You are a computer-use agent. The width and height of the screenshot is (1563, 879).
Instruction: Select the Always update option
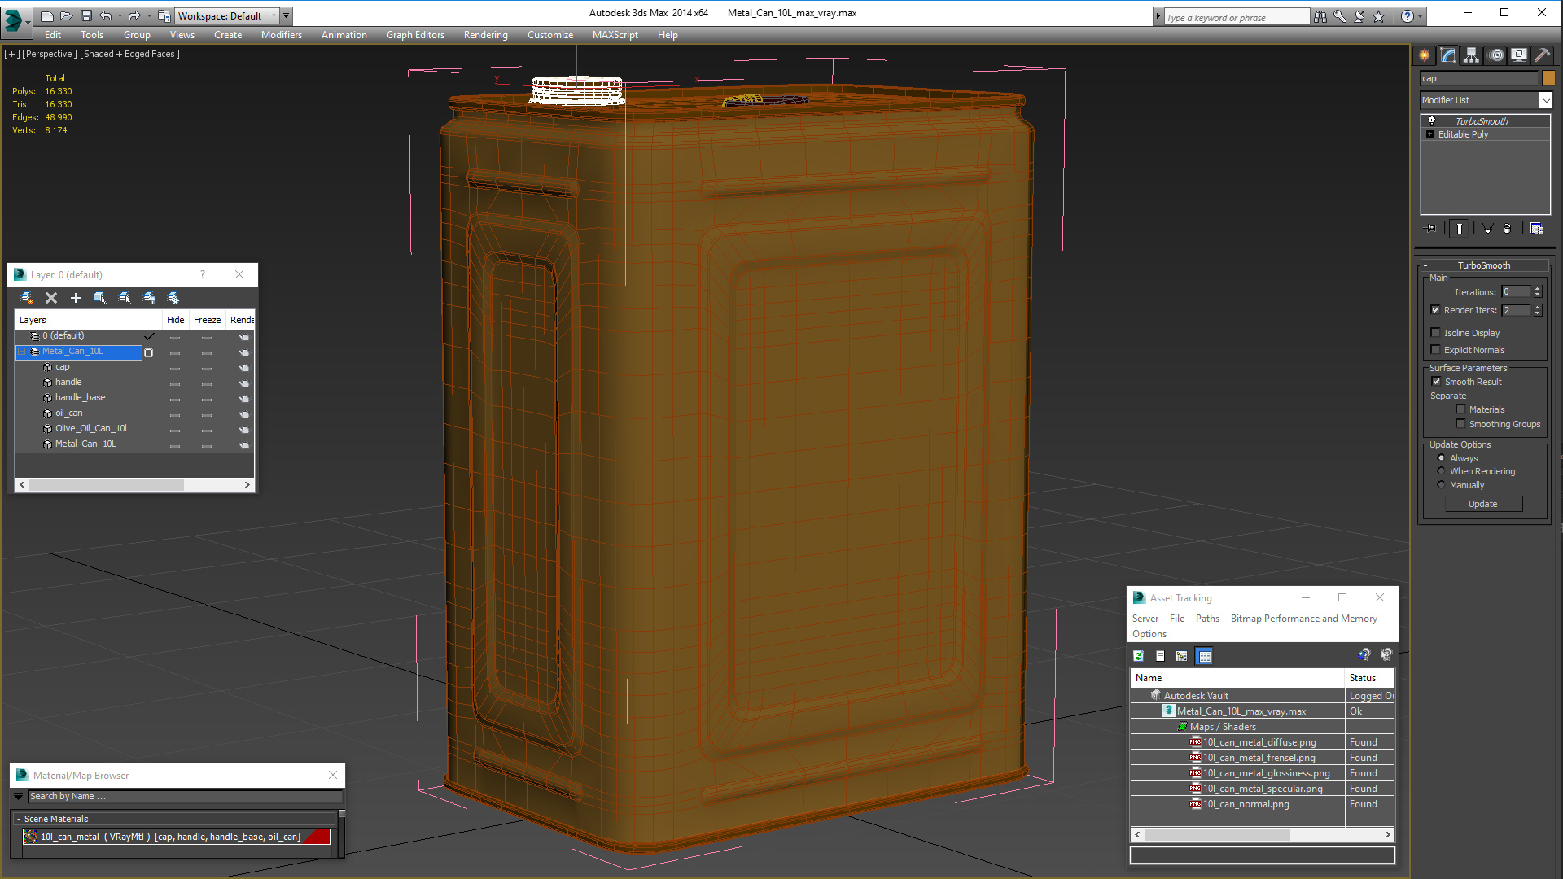1441,458
